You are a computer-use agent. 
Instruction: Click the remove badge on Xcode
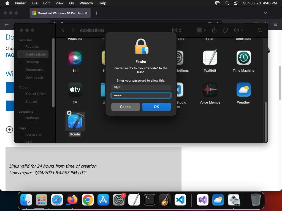coord(69,113)
